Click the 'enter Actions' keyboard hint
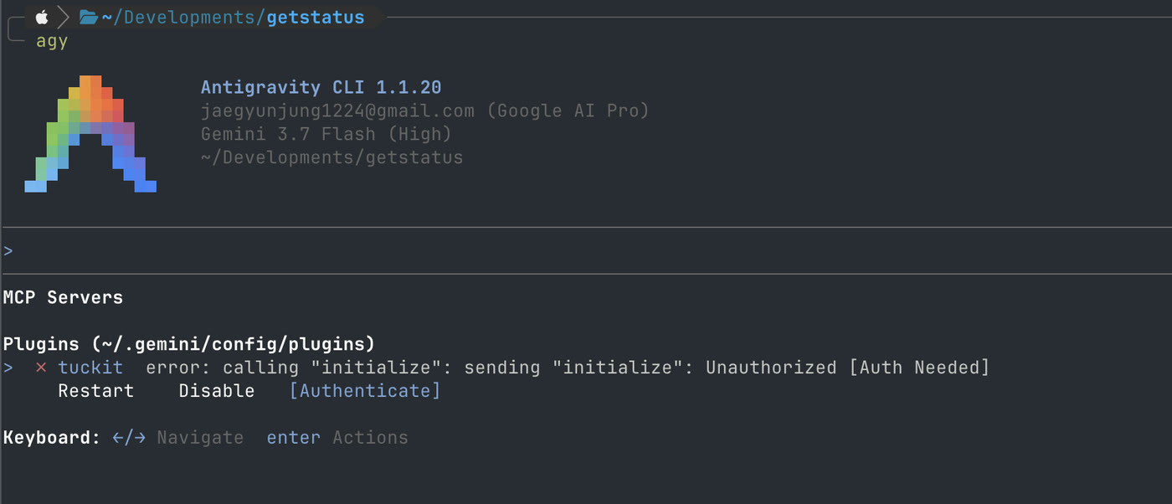1172x504 pixels. [337, 438]
